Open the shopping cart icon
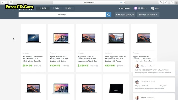This screenshot has height=100, width=178. click(153, 8)
